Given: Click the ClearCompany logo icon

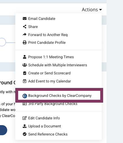Looking at the screenshot, I should click(25, 96).
